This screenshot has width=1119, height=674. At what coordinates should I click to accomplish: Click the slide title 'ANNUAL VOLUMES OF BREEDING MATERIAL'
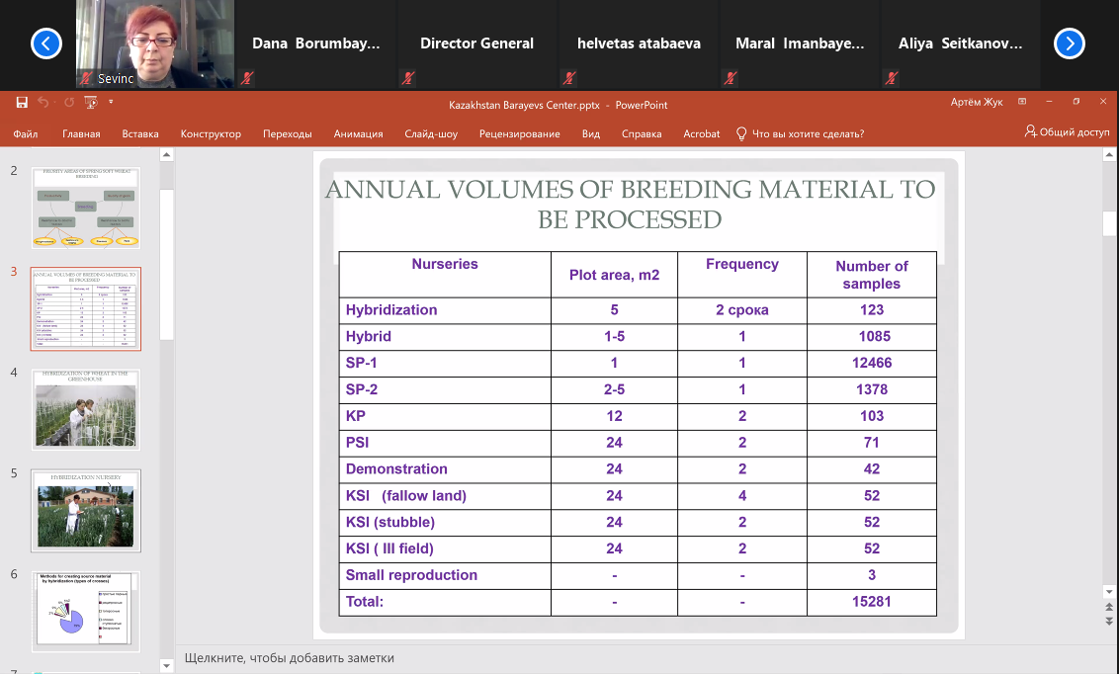(630, 204)
